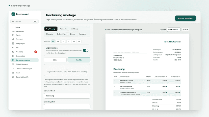This screenshot has height=117, width=209.
Task: Select logo position Links
Action: coord(55,60)
